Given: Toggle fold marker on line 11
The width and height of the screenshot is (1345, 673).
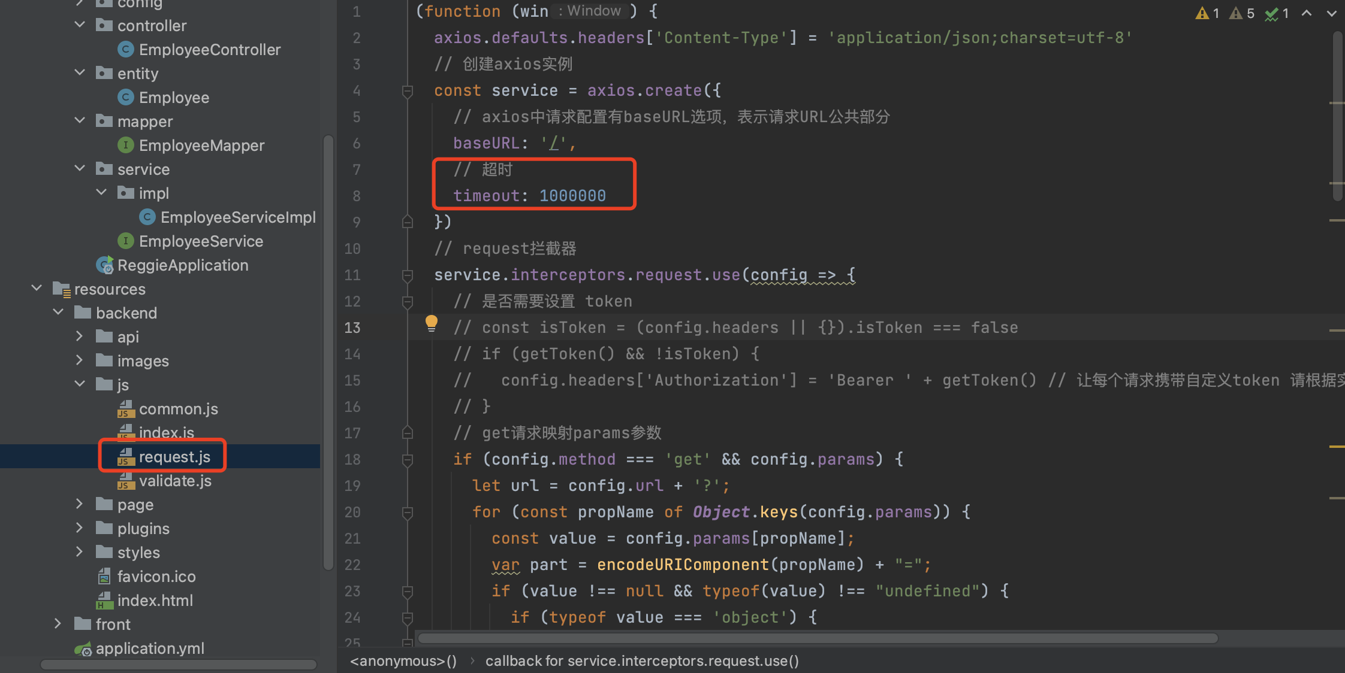Looking at the screenshot, I should point(408,275).
